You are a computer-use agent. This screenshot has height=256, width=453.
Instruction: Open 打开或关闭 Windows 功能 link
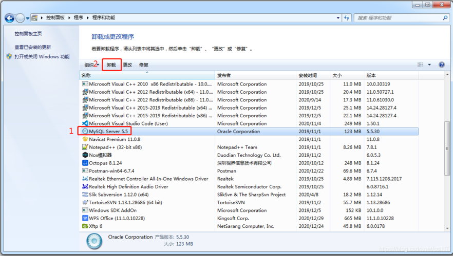[42, 57]
